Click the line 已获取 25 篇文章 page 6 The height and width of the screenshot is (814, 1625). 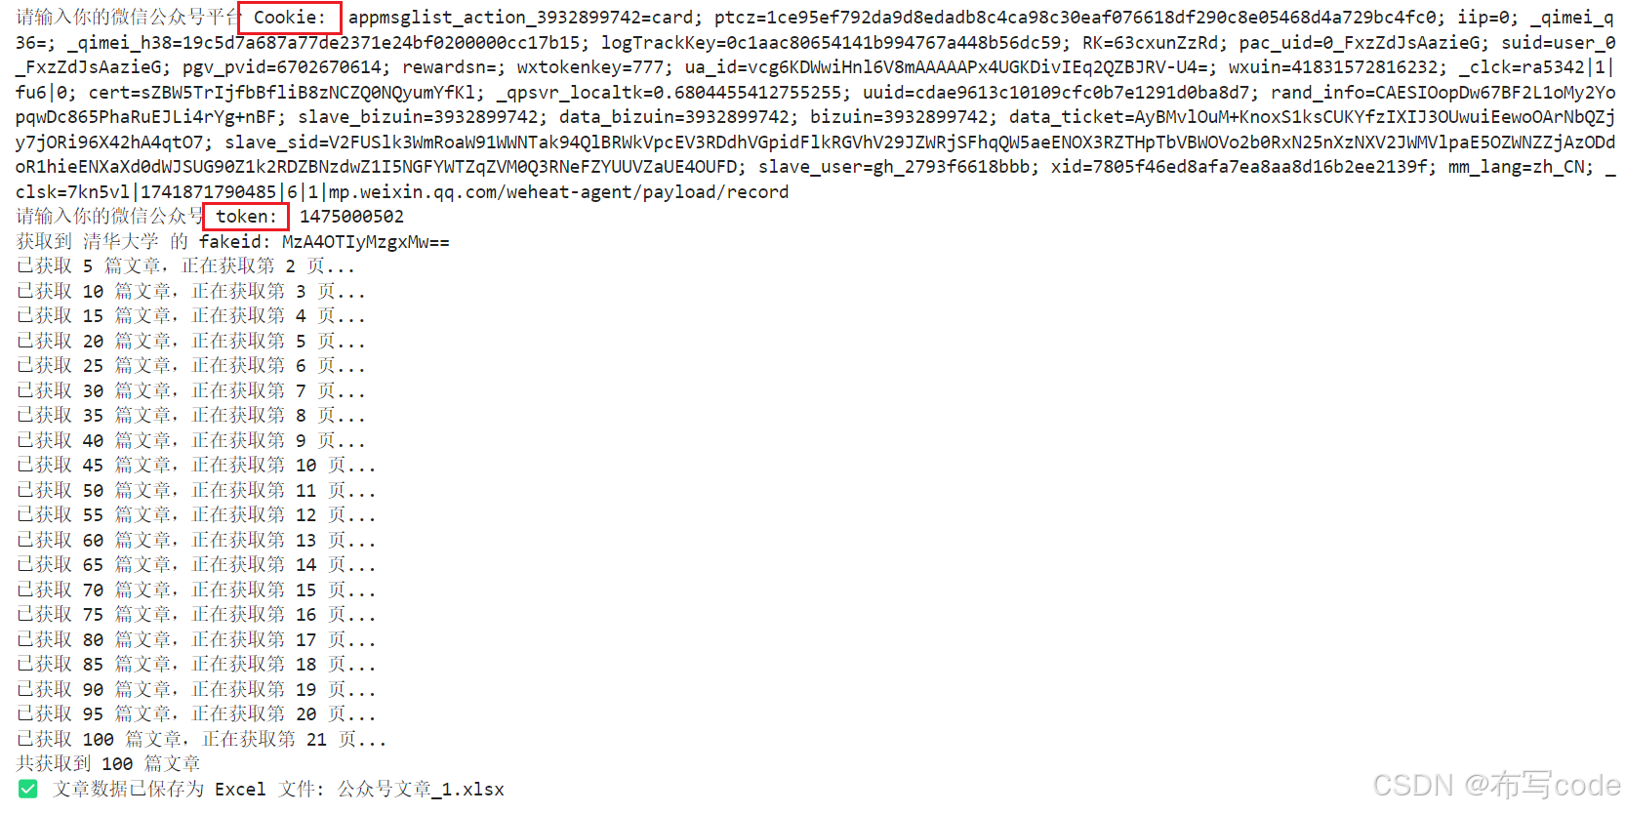190,365
